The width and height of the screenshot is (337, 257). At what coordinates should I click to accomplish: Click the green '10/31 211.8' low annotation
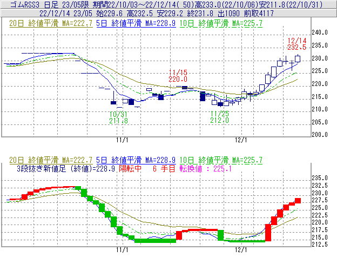(x=118, y=117)
